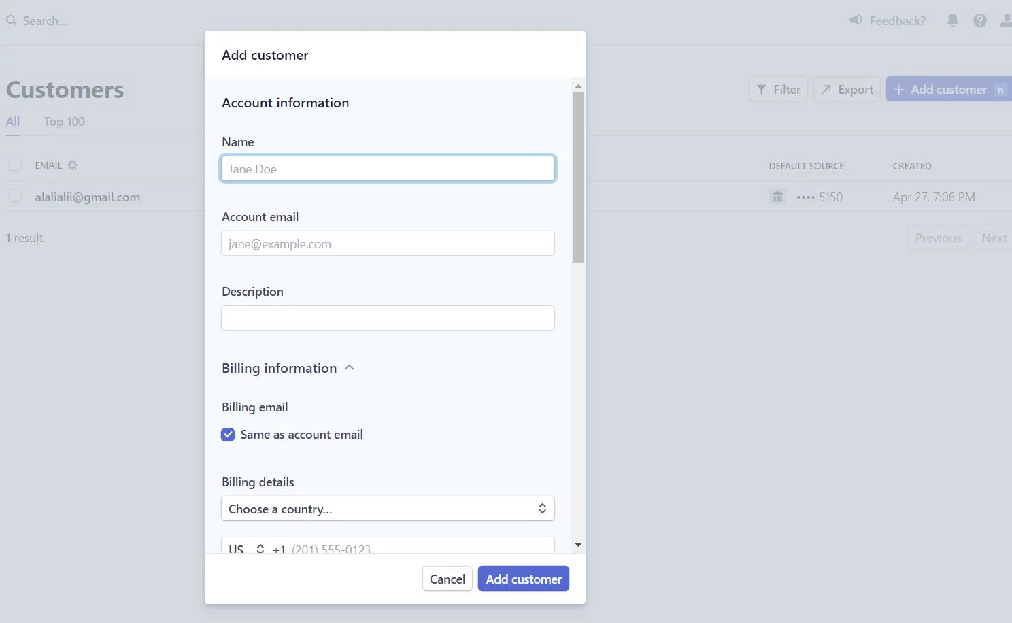
Task: Open the notifications bell
Action: click(952, 20)
